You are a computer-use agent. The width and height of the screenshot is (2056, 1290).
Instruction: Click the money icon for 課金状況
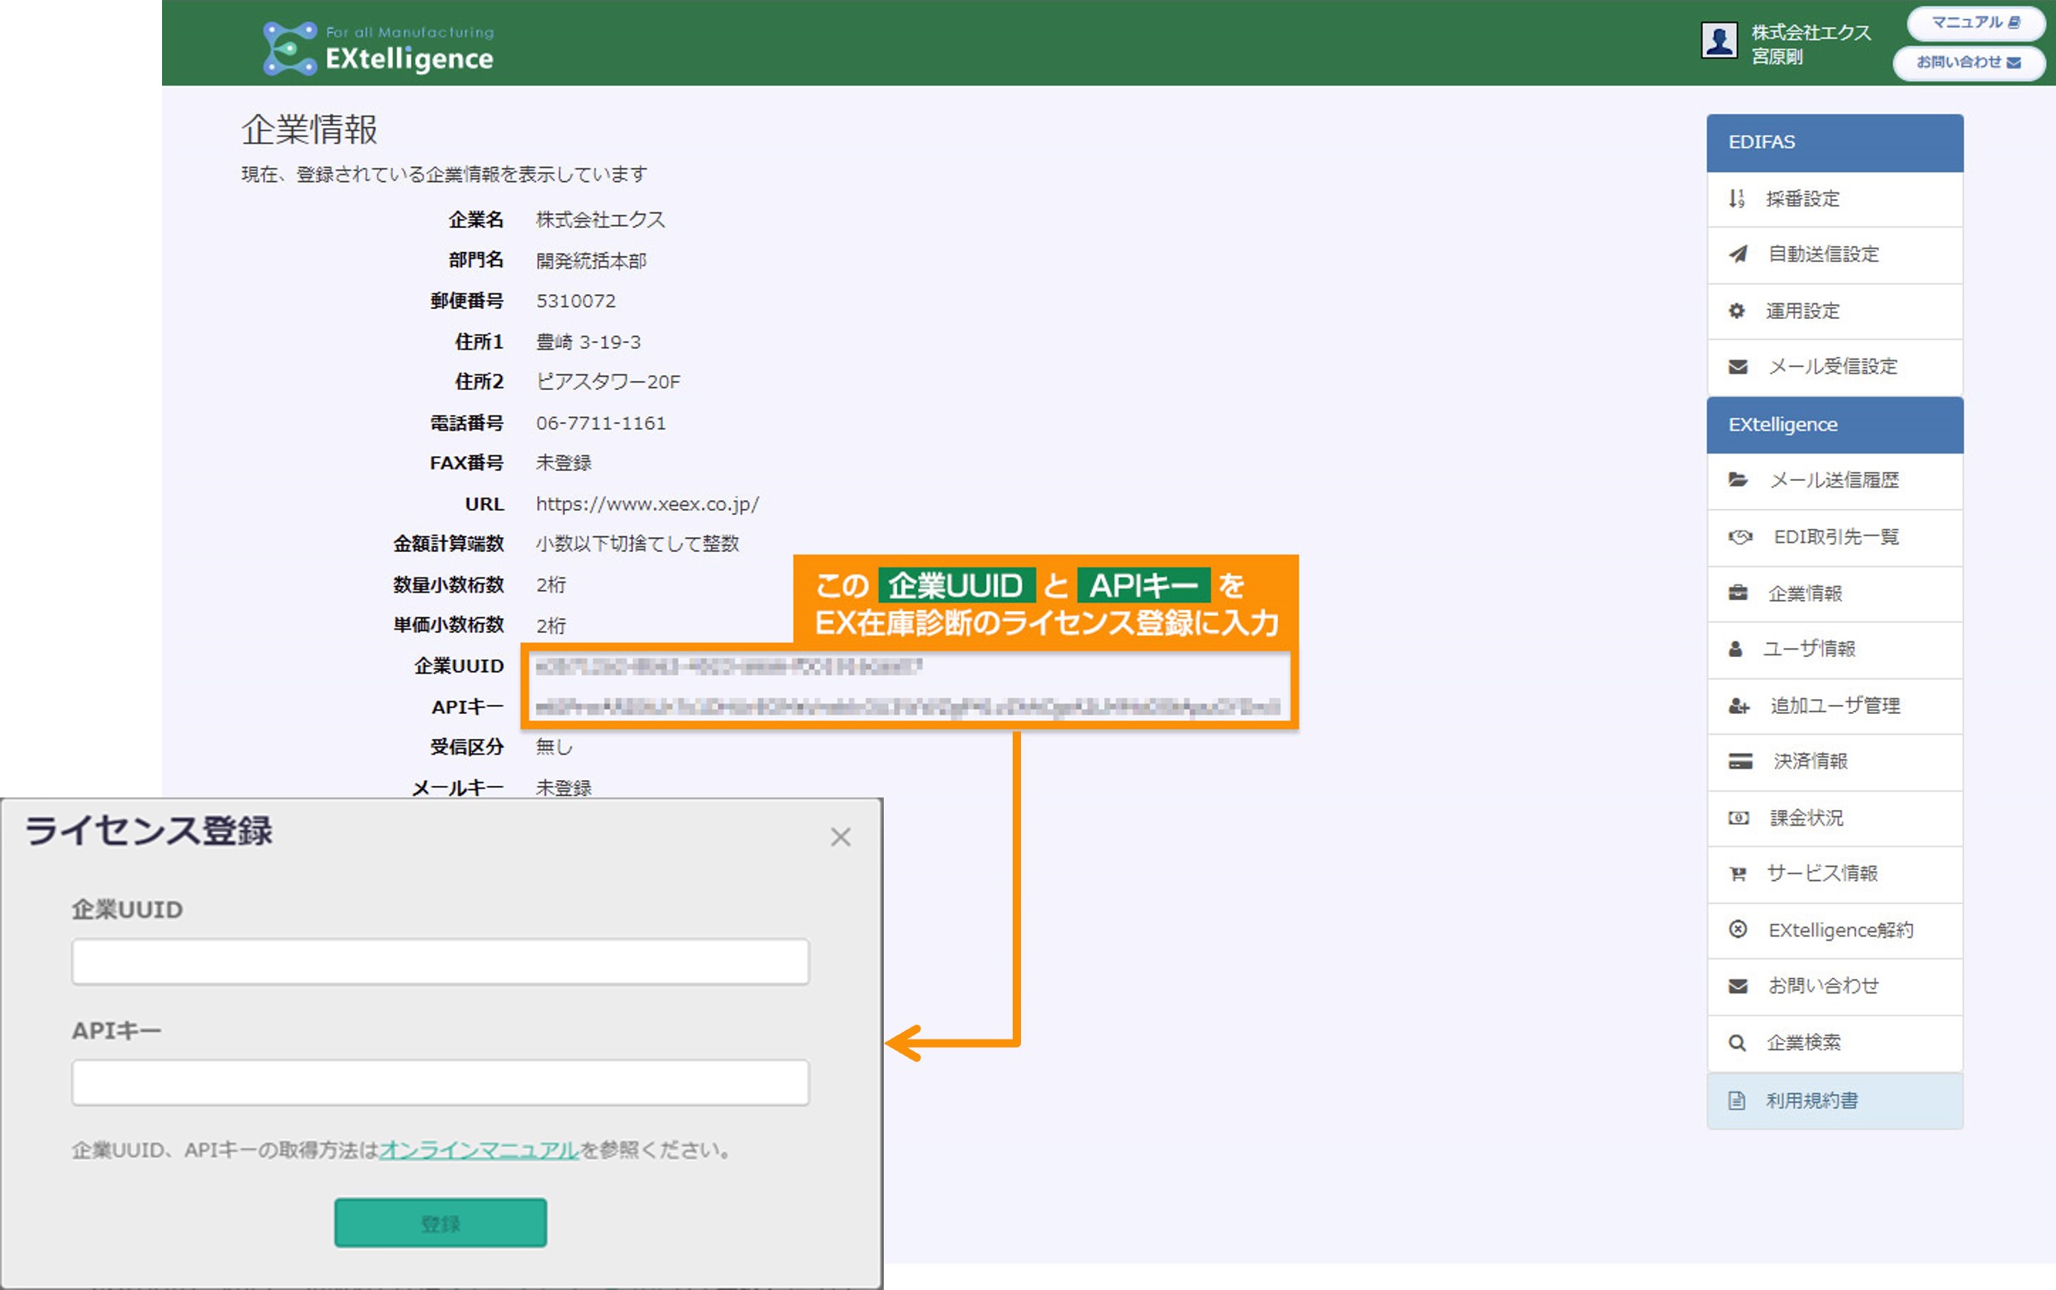(x=1739, y=817)
